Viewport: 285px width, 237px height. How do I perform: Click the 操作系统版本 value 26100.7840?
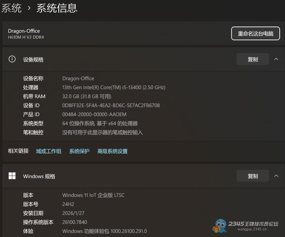(x=74, y=222)
